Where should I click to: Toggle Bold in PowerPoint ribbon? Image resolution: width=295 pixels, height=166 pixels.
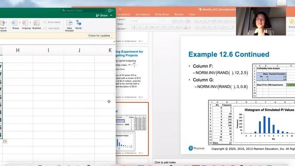[x=134, y=28]
